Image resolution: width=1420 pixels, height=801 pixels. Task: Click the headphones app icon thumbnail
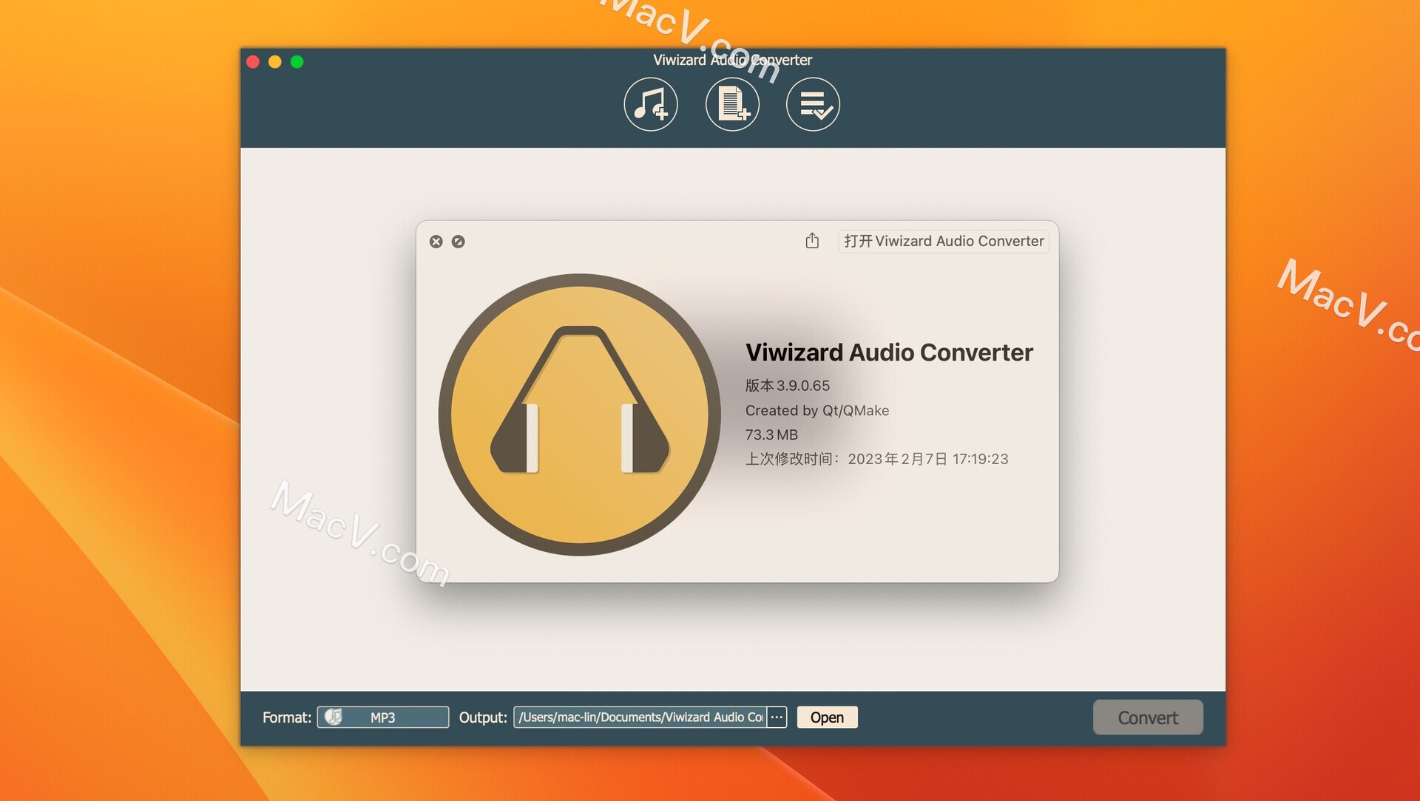point(580,415)
